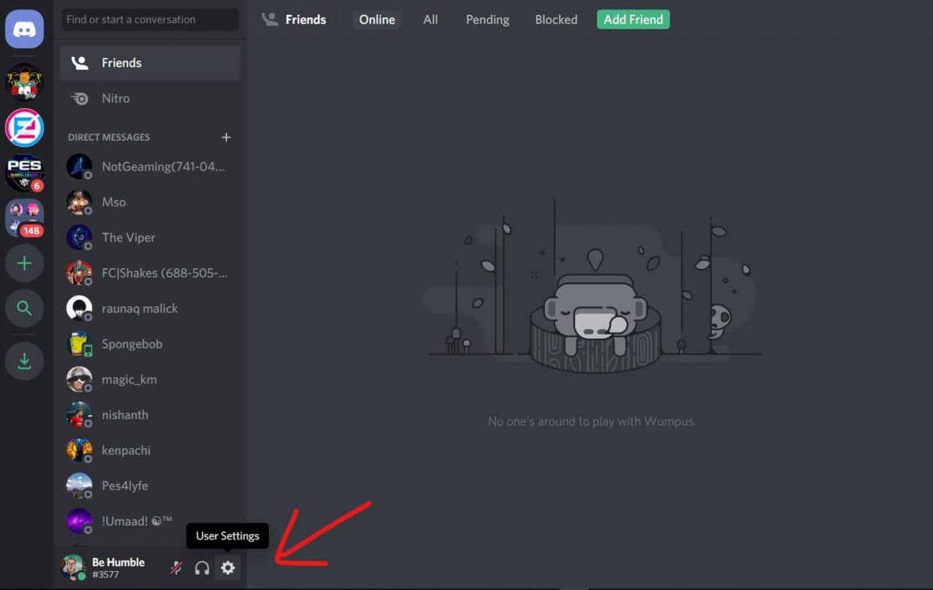The image size is (933, 590).
Task: Open User Settings with the gear icon
Action: [x=227, y=567]
